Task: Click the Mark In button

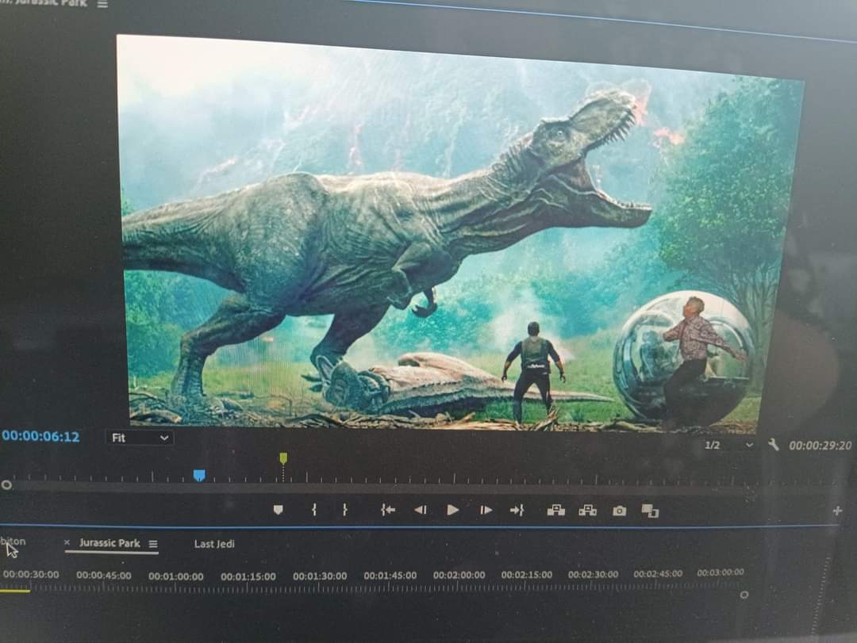Action: tap(314, 510)
